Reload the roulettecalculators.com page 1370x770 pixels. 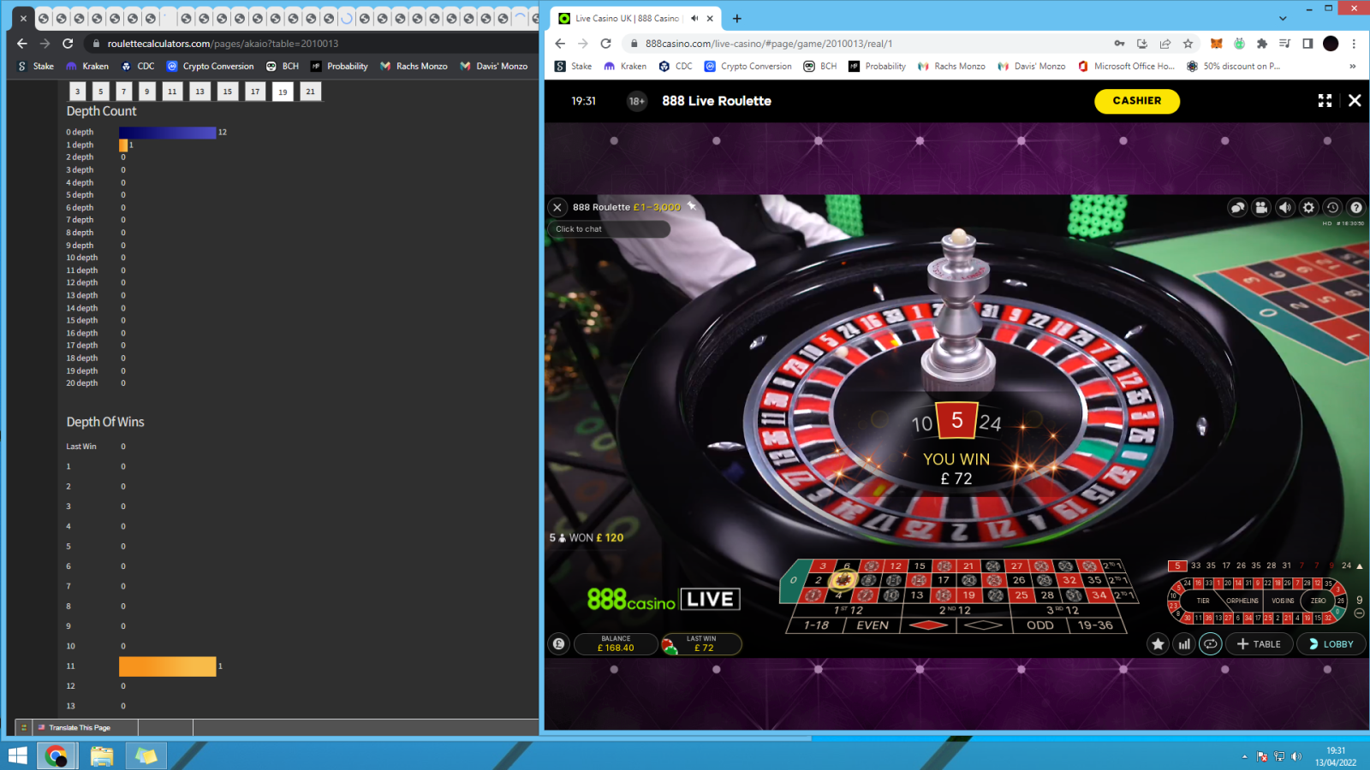coord(68,44)
